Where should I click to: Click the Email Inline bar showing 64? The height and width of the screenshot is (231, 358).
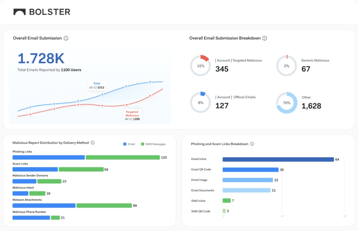pyautogui.click(x=278, y=159)
